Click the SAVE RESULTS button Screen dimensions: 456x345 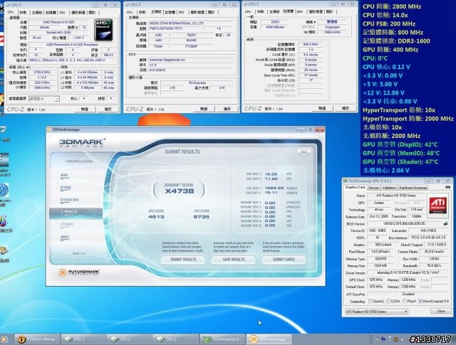tap(234, 260)
